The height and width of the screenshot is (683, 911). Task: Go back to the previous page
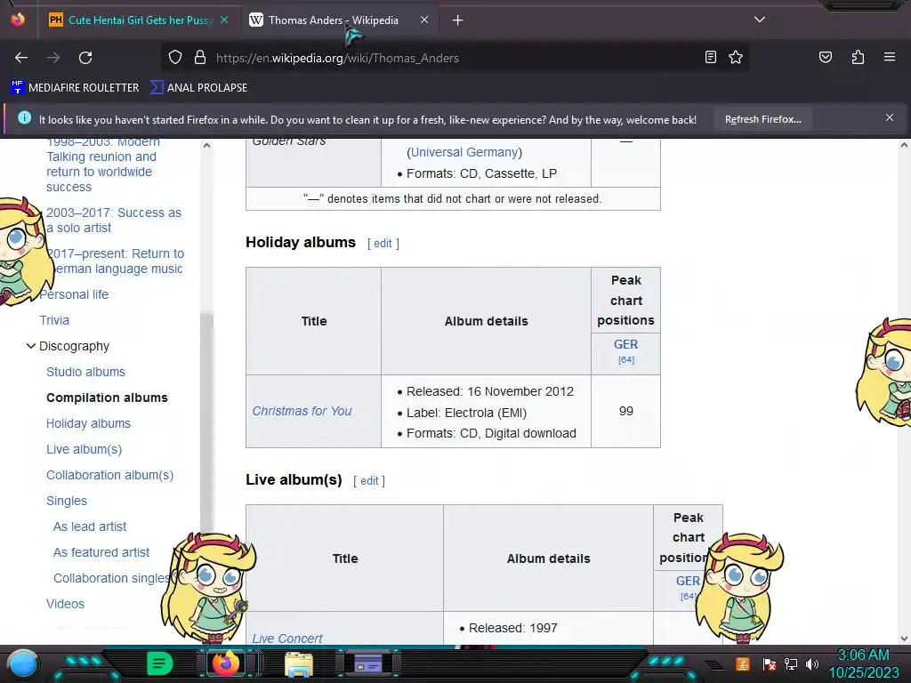[x=21, y=58]
